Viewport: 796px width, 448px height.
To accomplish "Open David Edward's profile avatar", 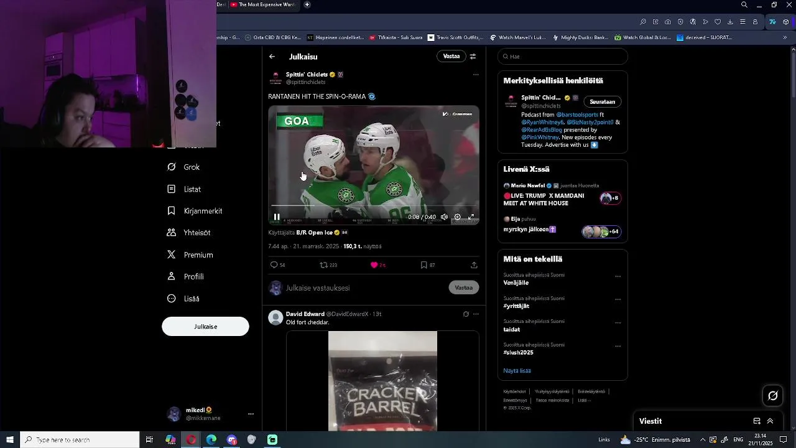I will 275,318.
